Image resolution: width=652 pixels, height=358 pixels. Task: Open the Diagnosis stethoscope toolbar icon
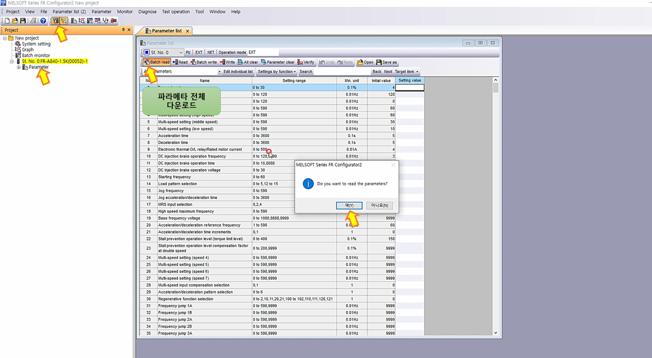(x=105, y=21)
